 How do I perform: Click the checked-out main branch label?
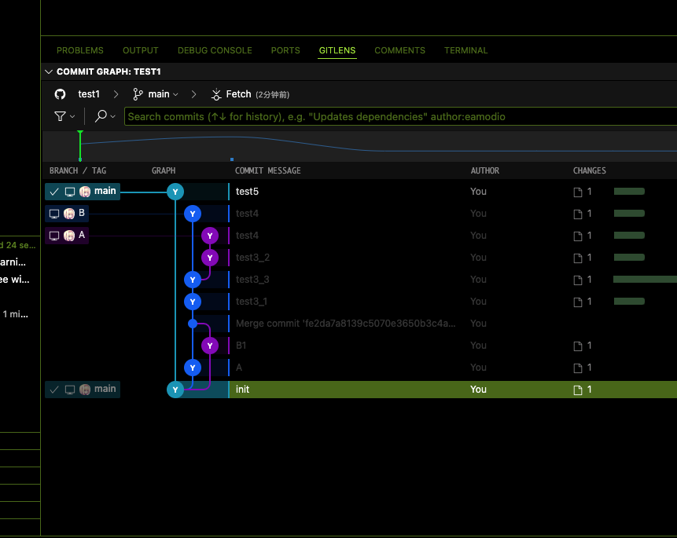tap(105, 191)
